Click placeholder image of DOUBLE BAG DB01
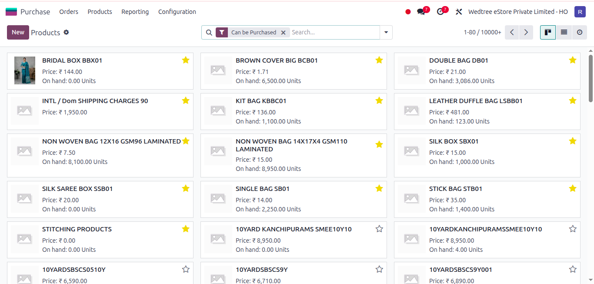594x284 pixels. pyautogui.click(x=411, y=70)
